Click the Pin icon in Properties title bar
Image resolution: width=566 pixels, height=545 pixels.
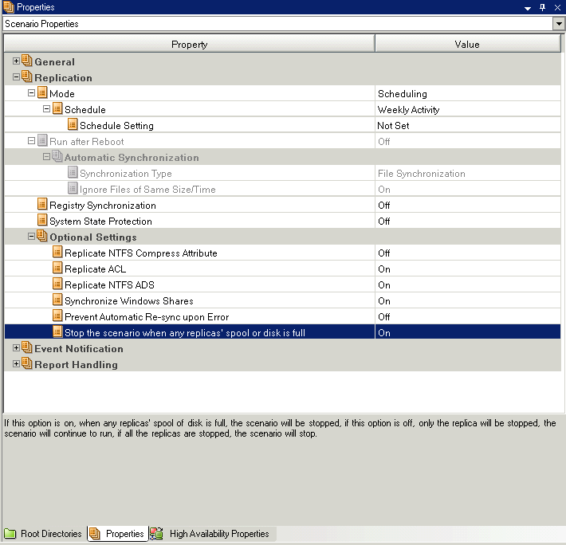[542, 7]
